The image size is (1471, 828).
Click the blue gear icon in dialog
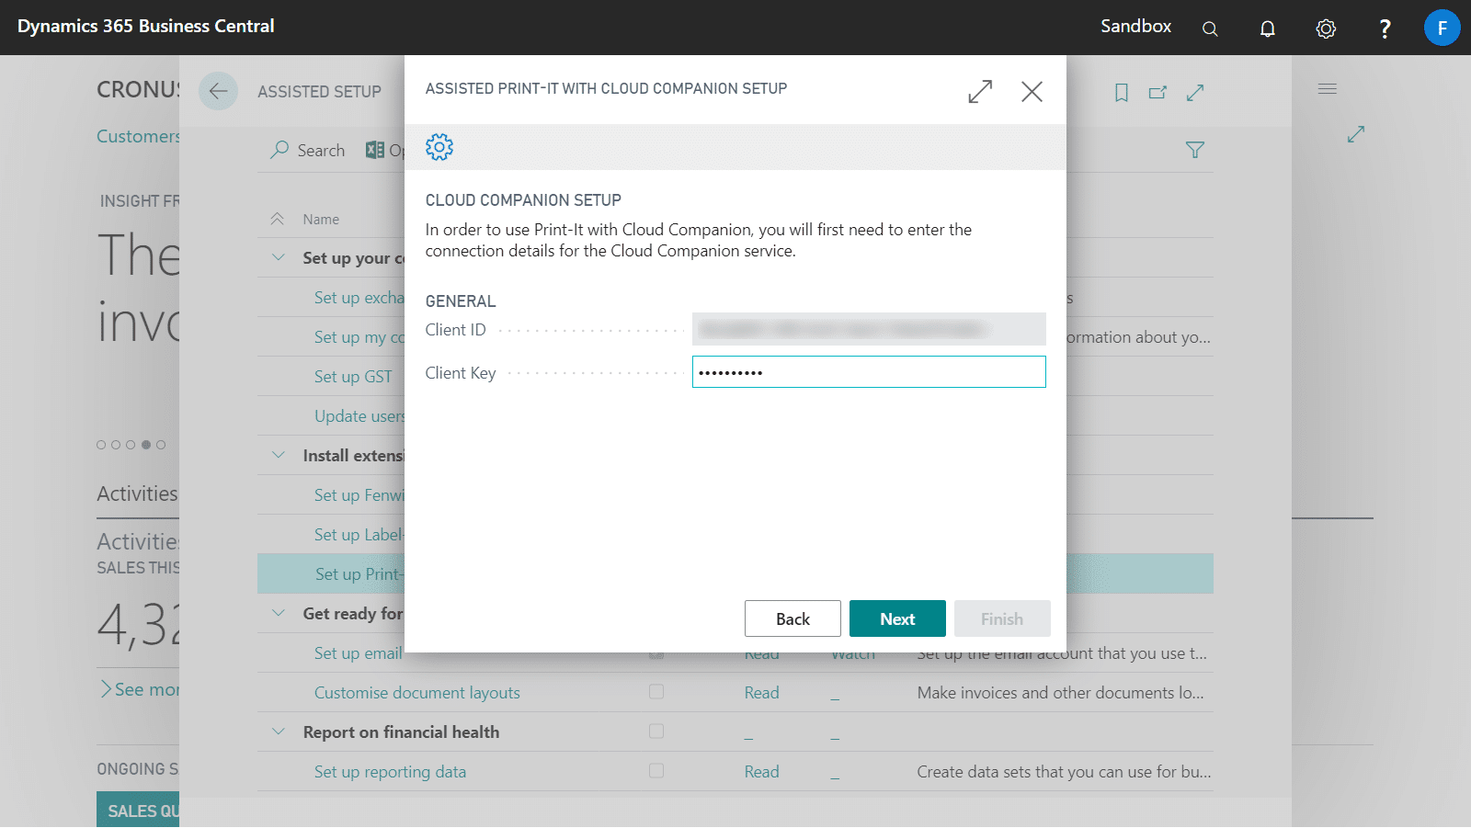(439, 147)
